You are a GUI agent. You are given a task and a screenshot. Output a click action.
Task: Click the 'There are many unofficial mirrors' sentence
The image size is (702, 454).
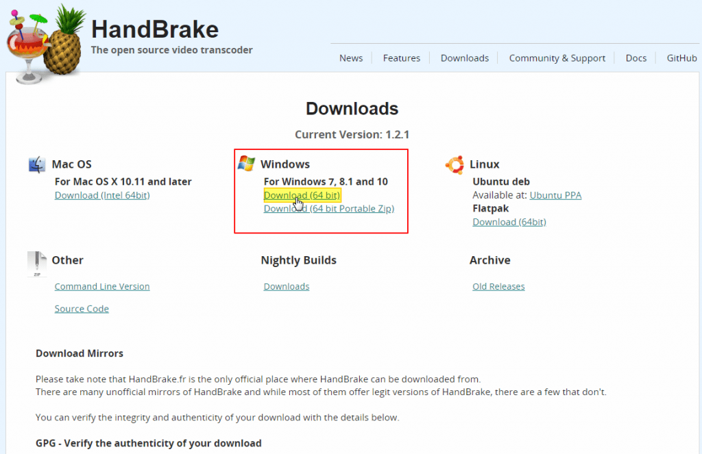(321, 392)
